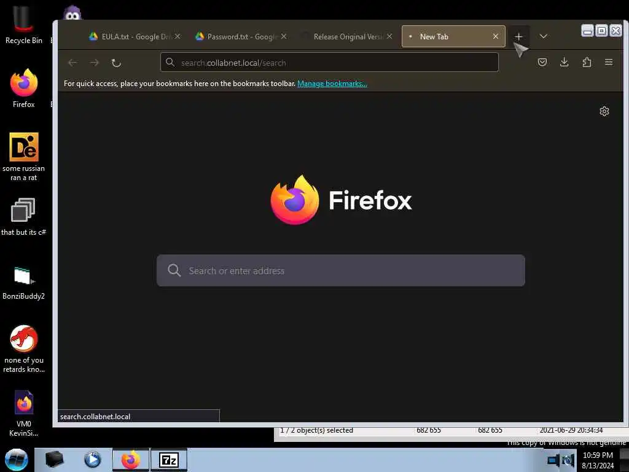Open the clock showing 10:59 PM

click(598, 460)
